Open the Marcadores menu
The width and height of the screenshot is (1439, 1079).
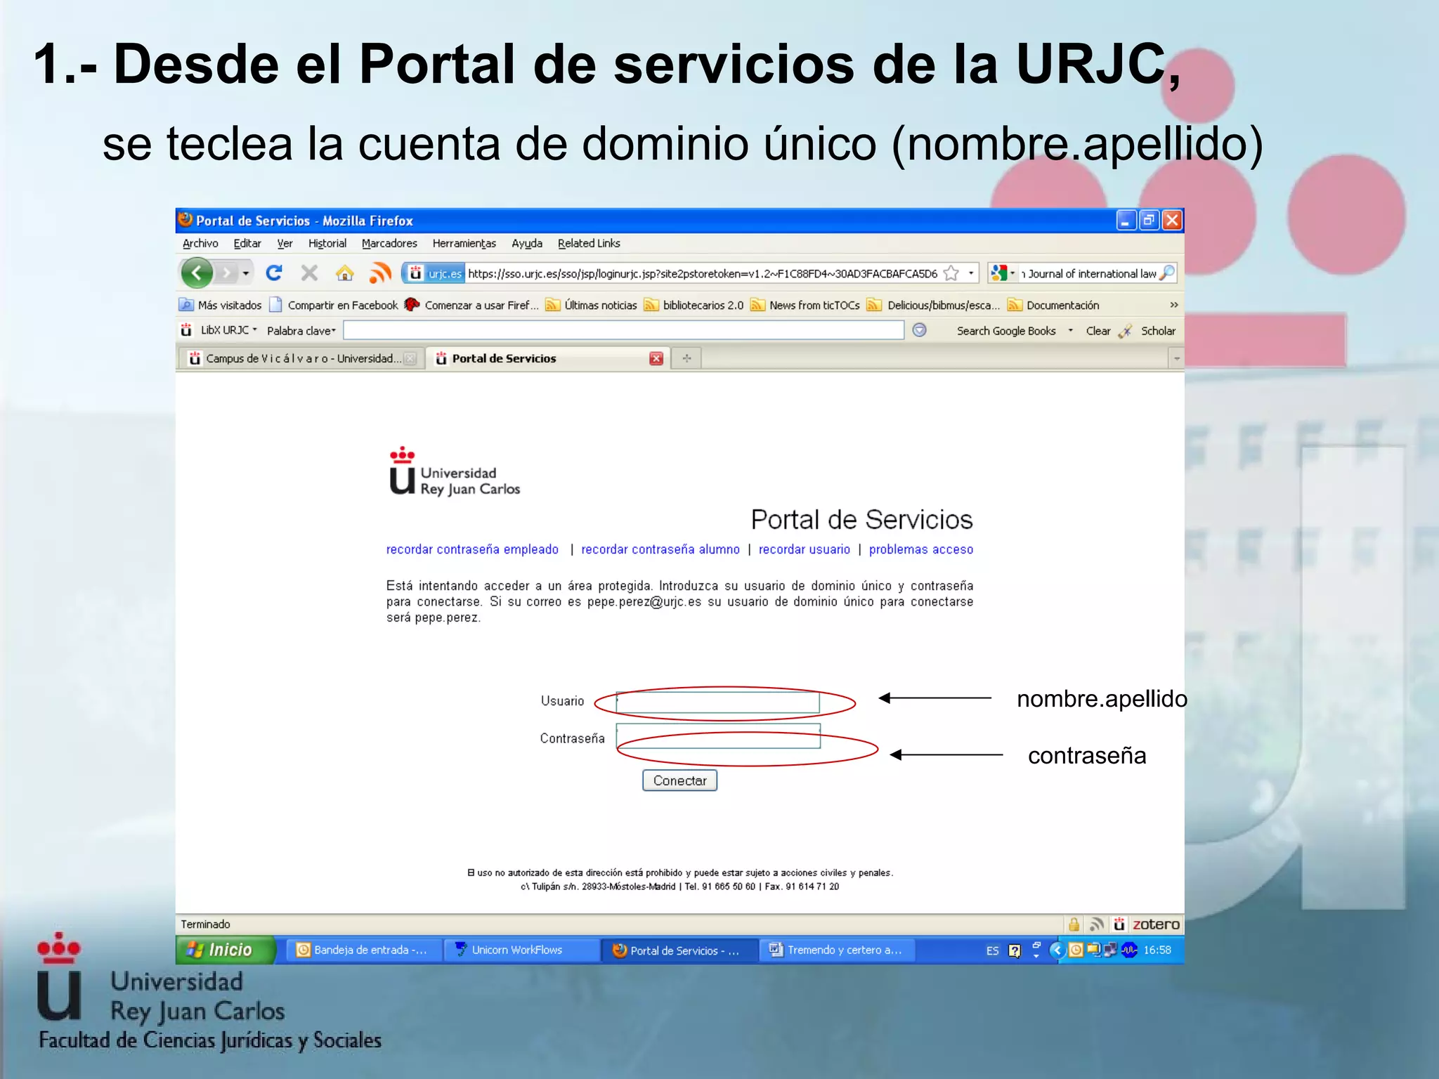[389, 243]
